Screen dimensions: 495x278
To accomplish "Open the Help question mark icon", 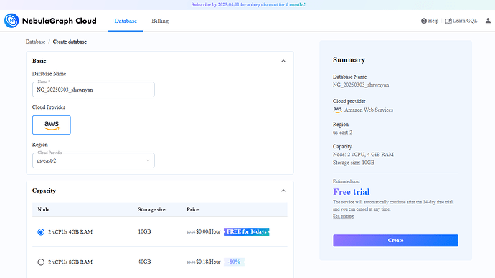I will pyautogui.click(x=424, y=21).
